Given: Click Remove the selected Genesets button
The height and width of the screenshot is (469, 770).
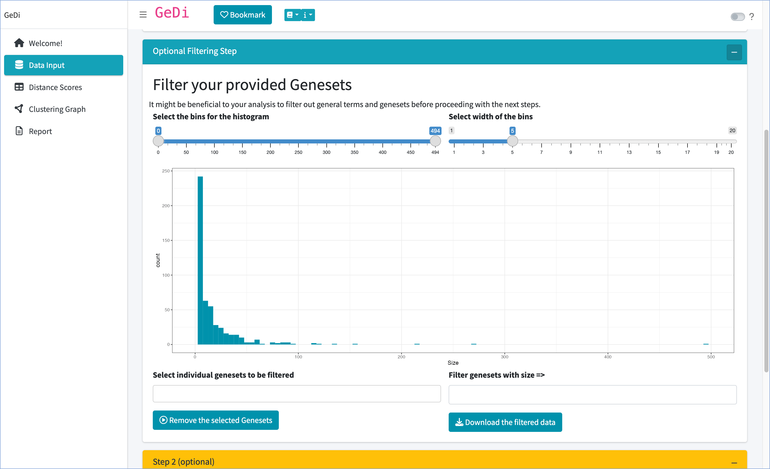Looking at the screenshot, I should (216, 420).
